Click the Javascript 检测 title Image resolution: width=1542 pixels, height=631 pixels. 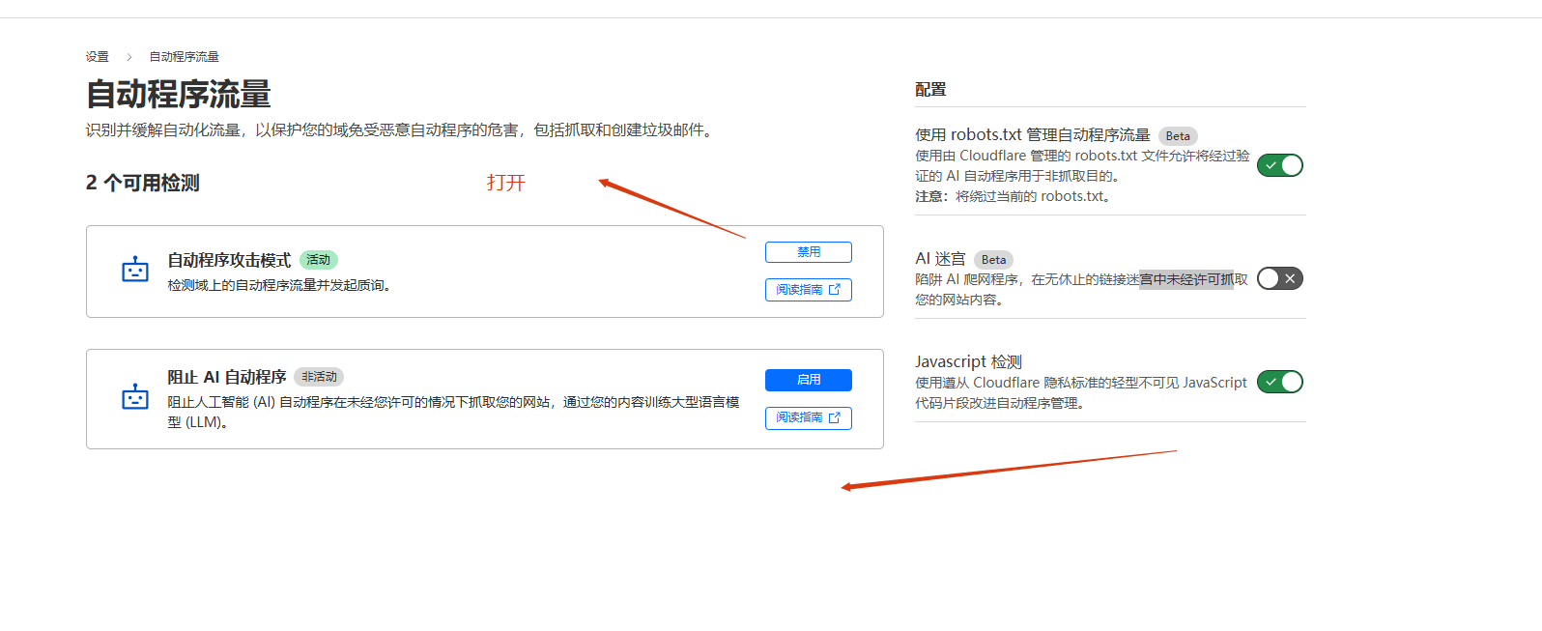coord(968,361)
